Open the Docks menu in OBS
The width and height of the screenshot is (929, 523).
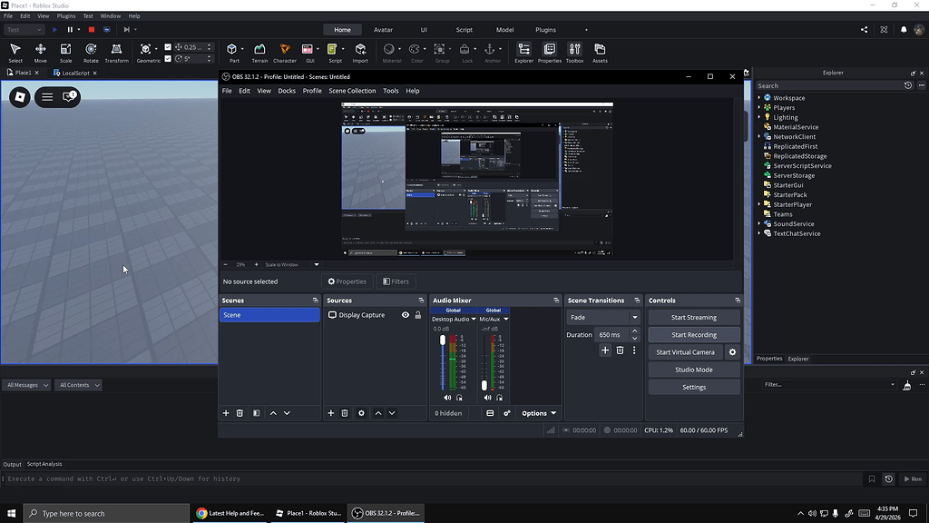point(286,91)
